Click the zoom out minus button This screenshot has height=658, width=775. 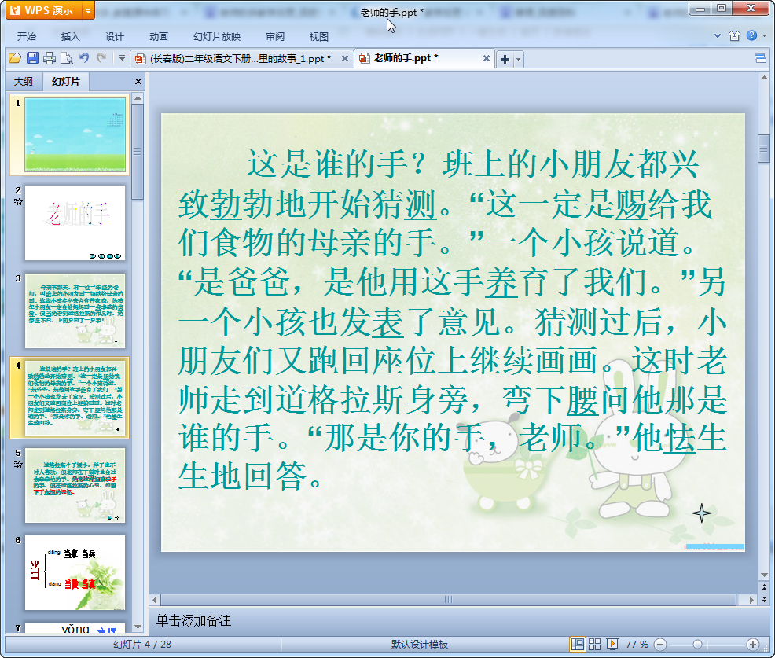pos(660,645)
